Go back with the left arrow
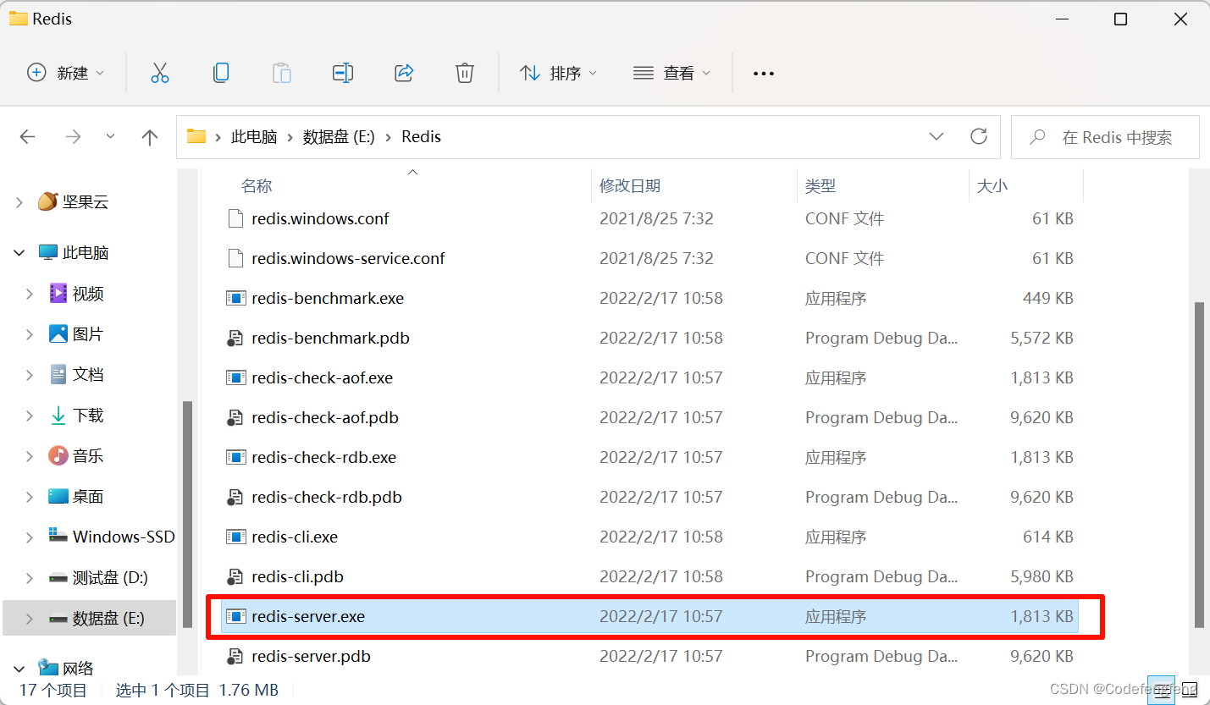 [28, 137]
